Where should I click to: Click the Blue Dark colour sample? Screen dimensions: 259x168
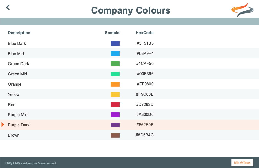115,43
